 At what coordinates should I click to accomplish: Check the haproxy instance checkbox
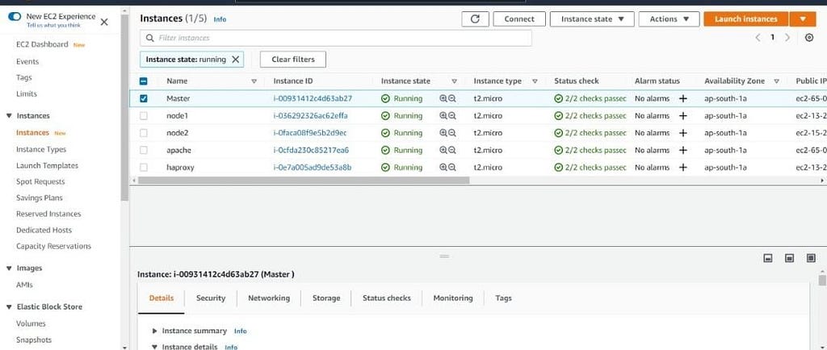(x=144, y=168)
